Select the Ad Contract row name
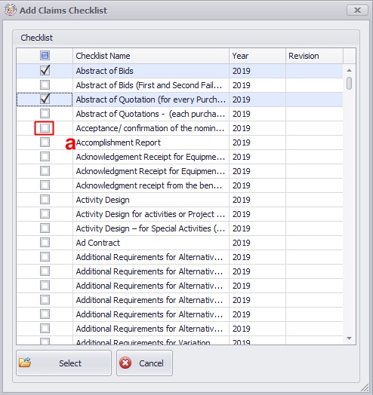 pyautogui.click(x=98, y=243)
